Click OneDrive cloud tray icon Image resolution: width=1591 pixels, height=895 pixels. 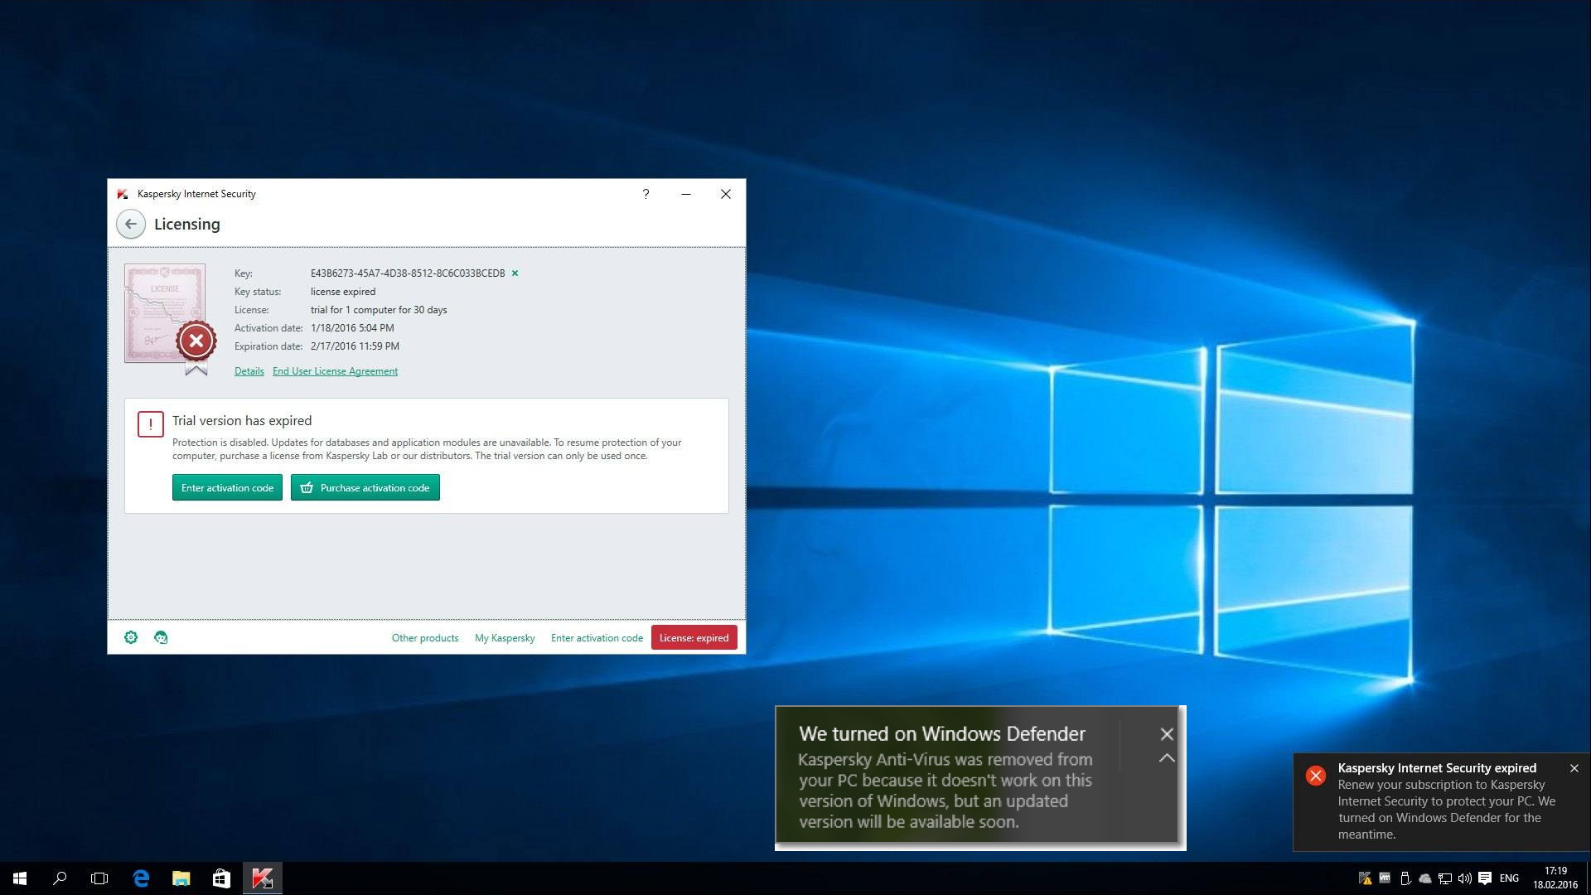coord(1425,878)
